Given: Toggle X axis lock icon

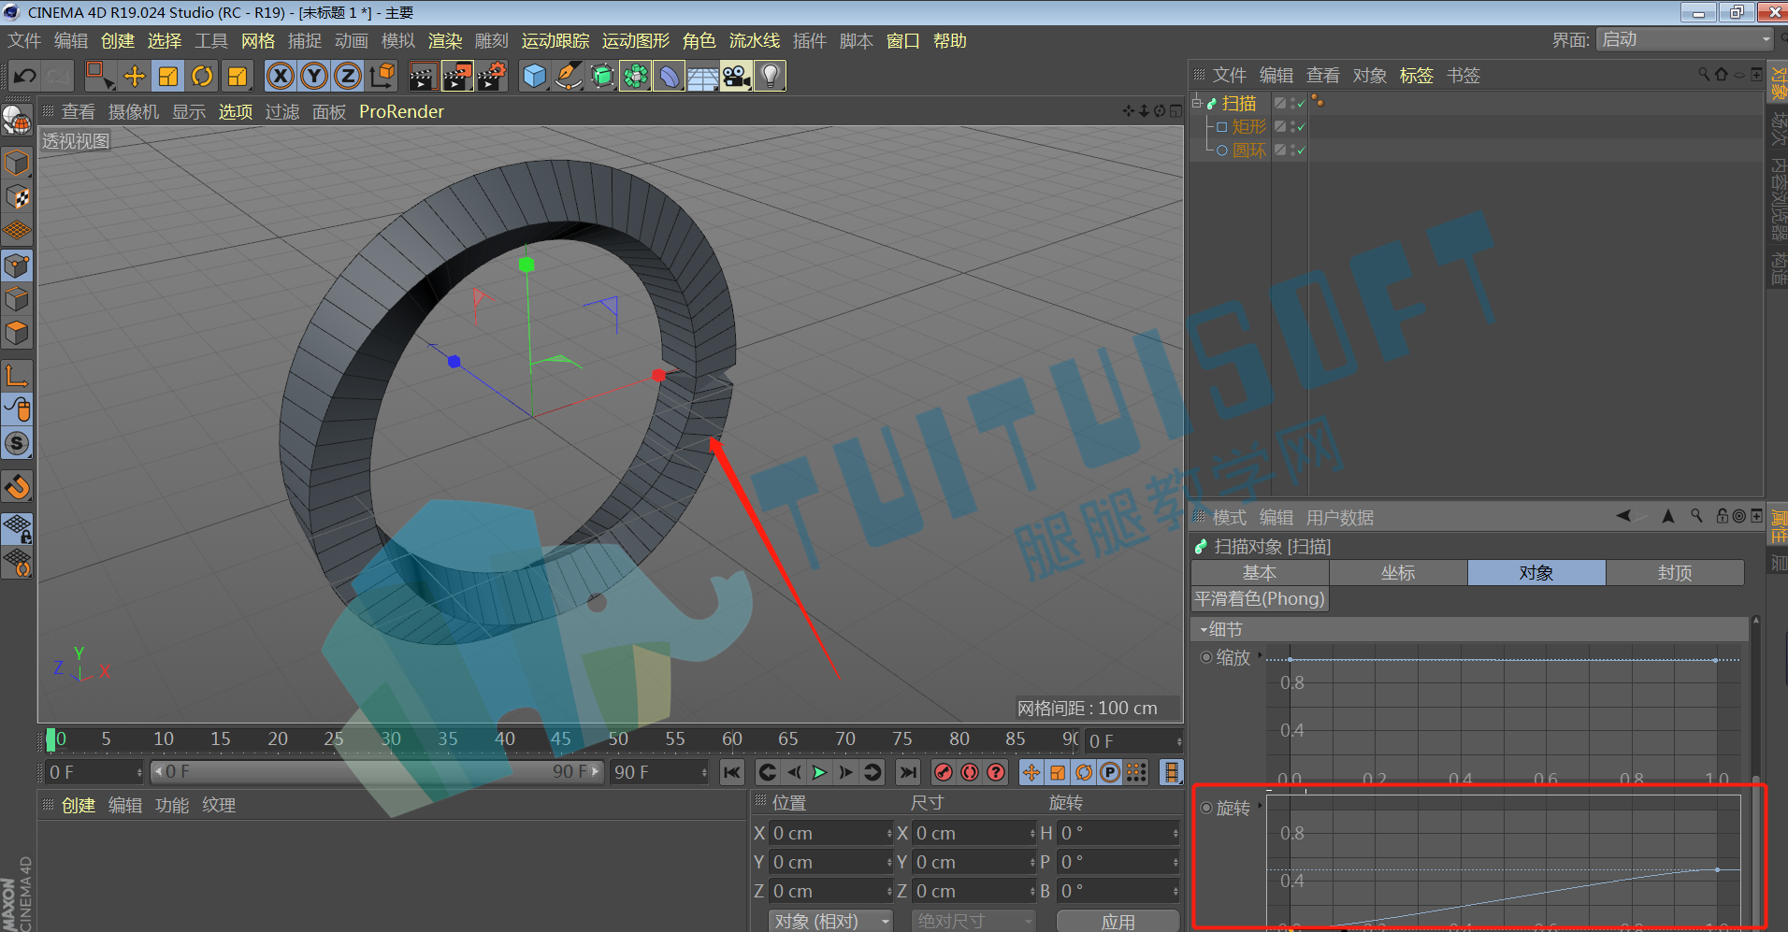Looking at the screenshot, I should [x=280, y=77].
